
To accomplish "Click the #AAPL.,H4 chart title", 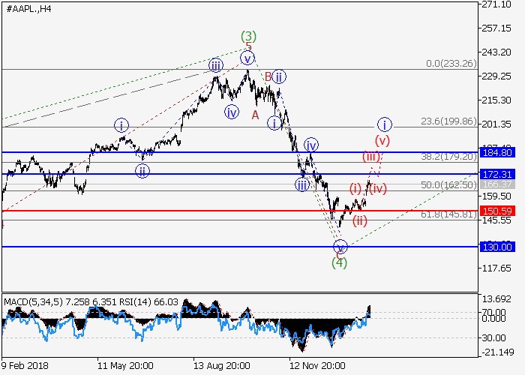I will 29,9.
